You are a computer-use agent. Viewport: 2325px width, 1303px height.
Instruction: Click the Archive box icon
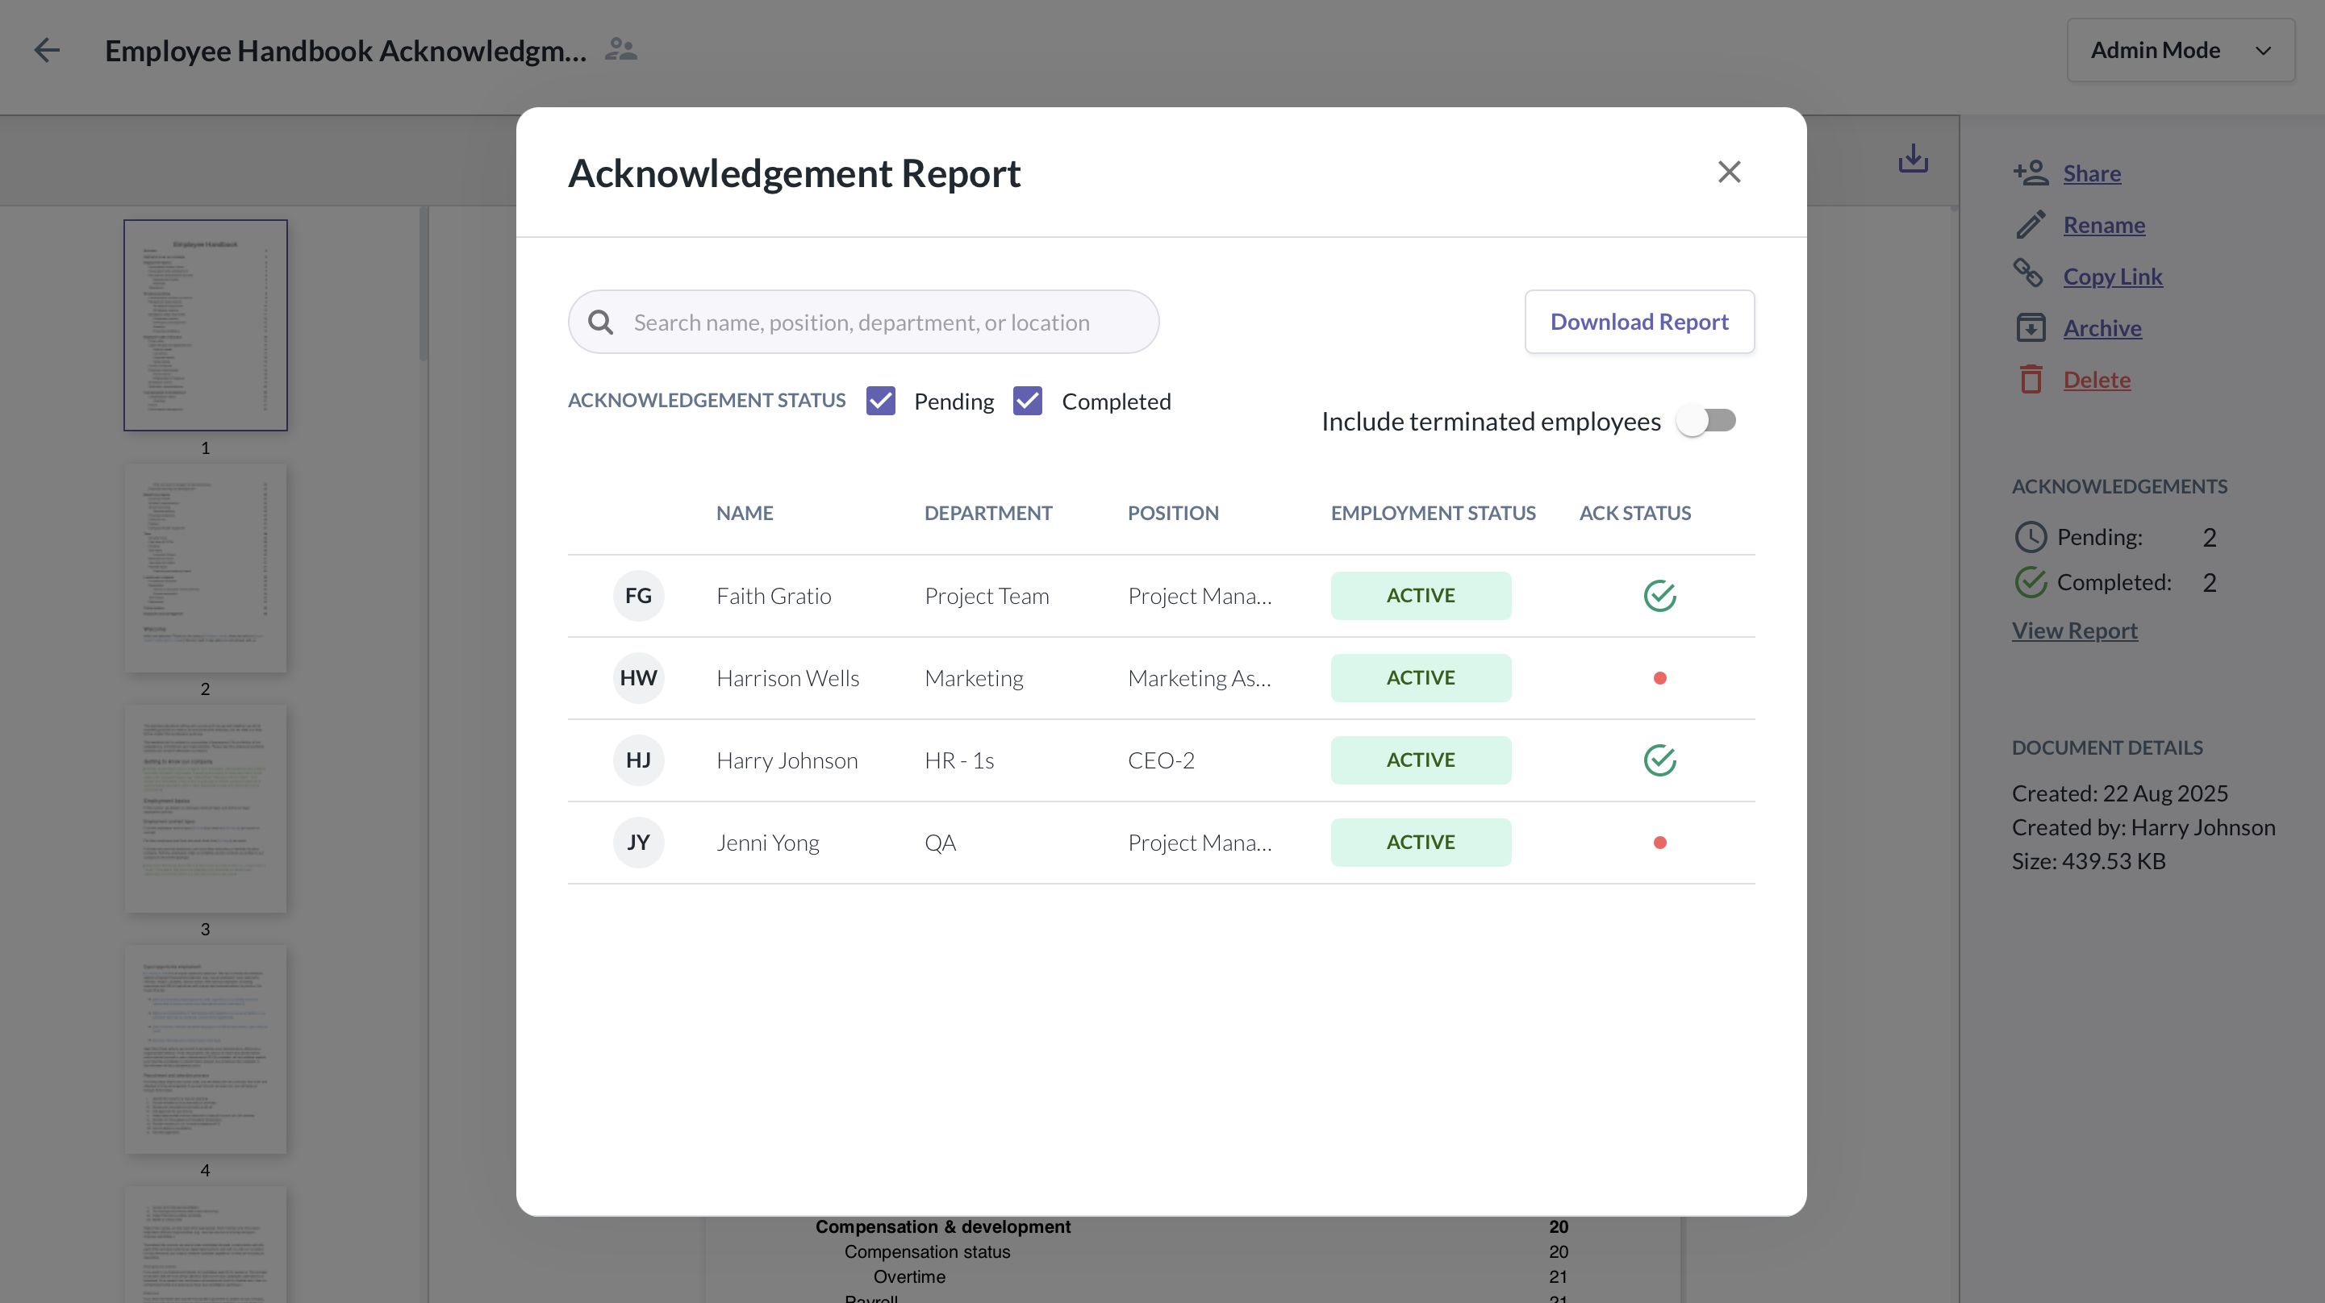point(2031,327)
